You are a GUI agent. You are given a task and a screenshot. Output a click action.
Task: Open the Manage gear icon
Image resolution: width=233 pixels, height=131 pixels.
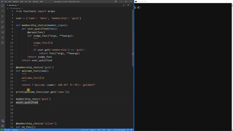(3, 126)
